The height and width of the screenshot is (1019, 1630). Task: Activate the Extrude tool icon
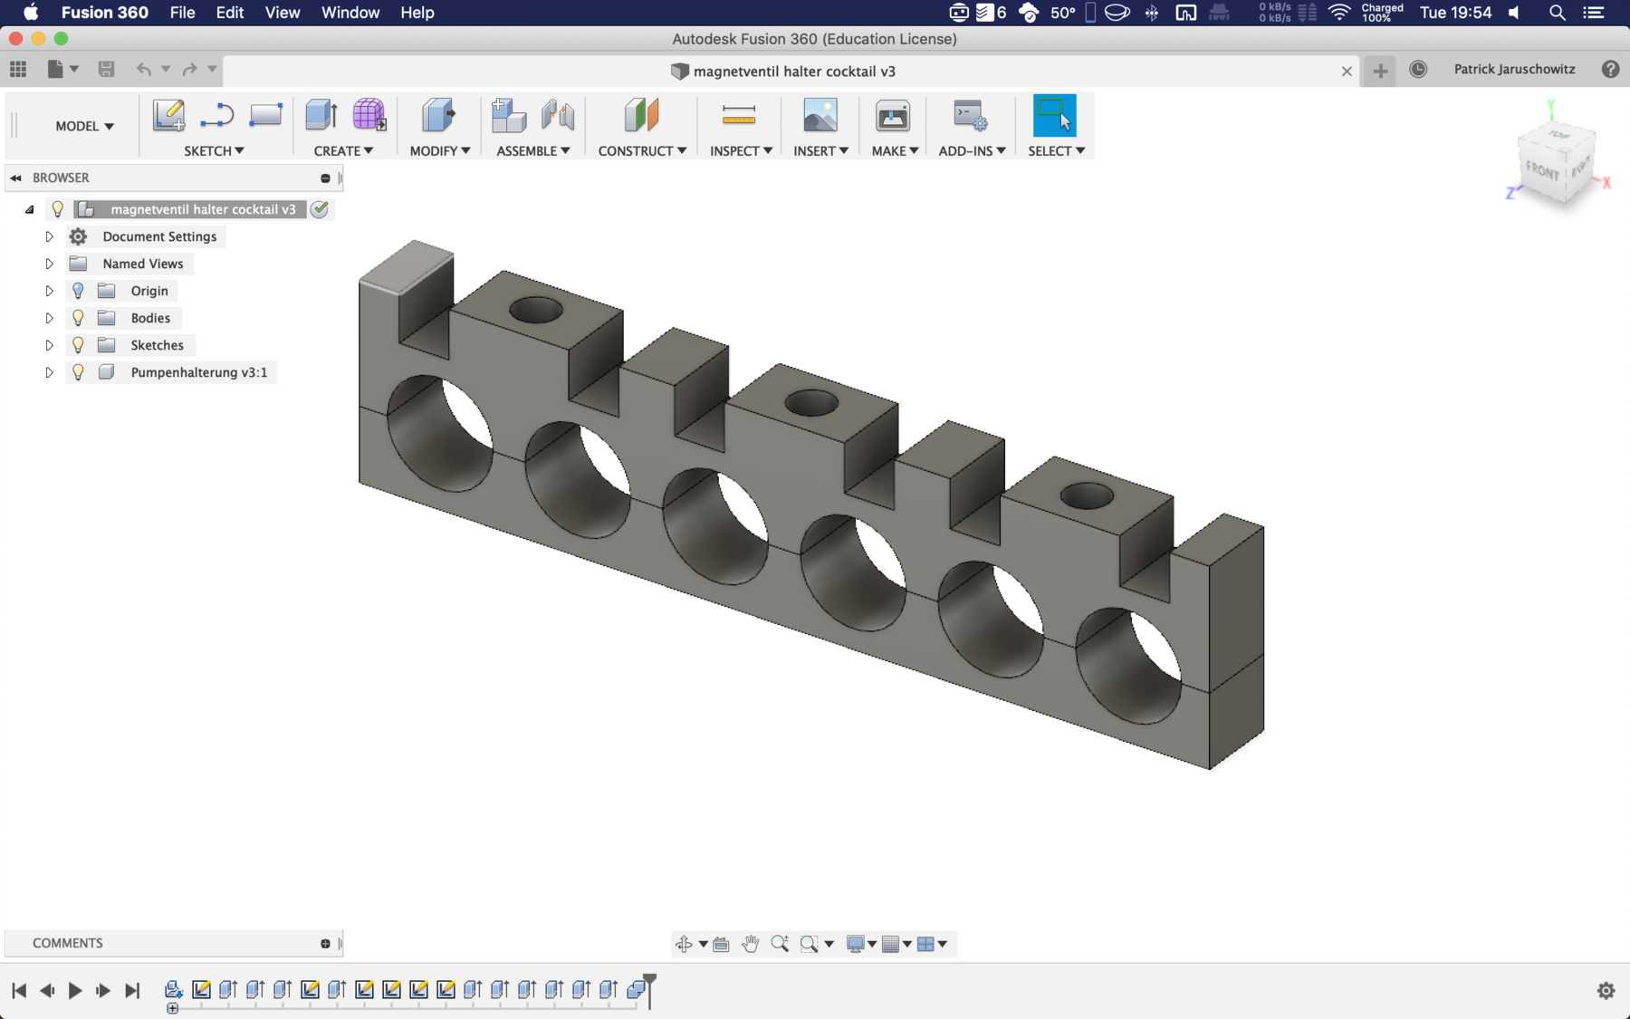[321, 116]
